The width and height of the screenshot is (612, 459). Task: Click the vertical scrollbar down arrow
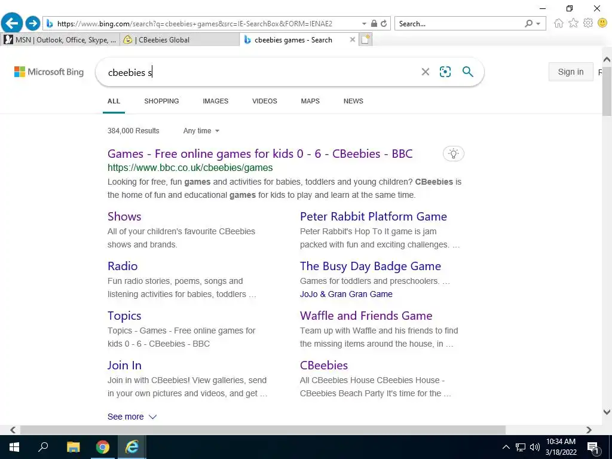(607, 412)
